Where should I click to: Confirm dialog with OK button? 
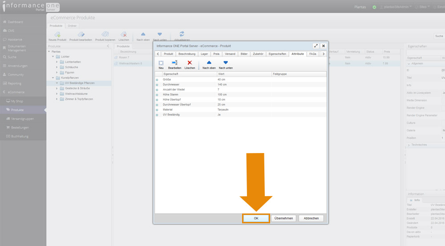tap(256, 218)
